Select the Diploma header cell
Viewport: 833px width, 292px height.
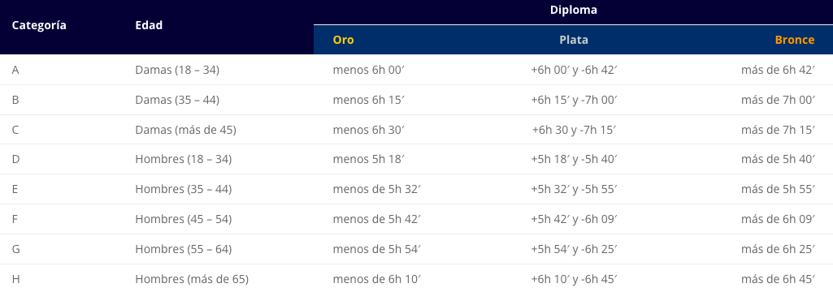(x=573, y=10)
